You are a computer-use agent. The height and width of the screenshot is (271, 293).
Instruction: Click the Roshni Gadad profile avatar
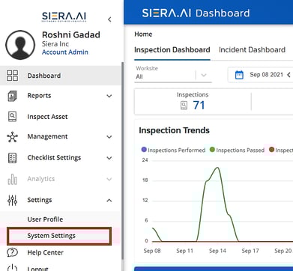20,45
